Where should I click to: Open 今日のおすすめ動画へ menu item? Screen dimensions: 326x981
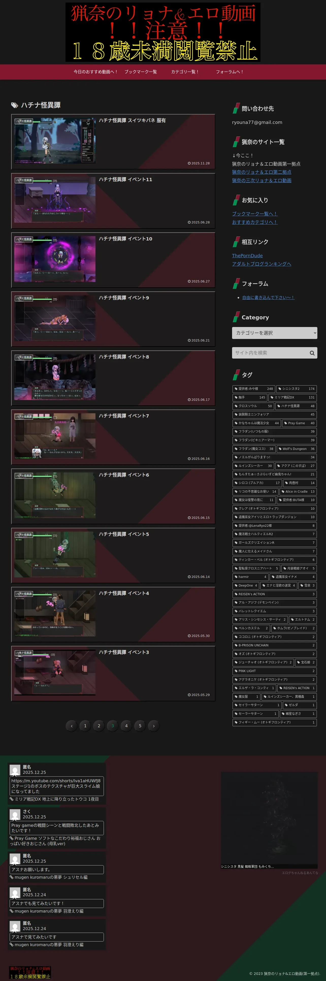(x=95, y=72)
